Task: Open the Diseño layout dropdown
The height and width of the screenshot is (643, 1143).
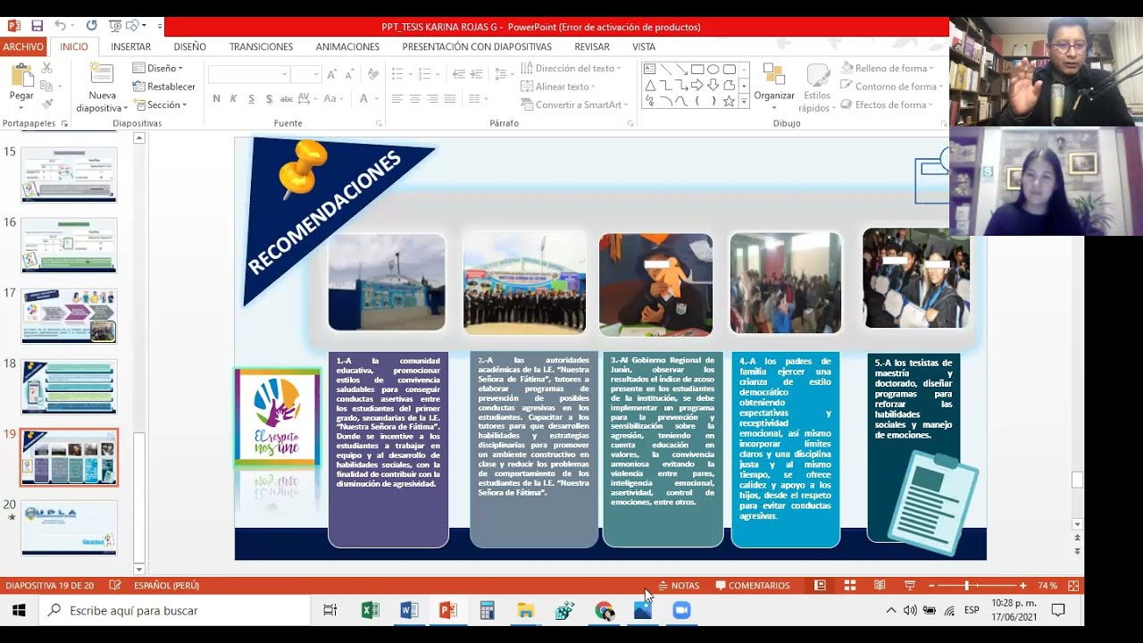Action: [158, 68]
